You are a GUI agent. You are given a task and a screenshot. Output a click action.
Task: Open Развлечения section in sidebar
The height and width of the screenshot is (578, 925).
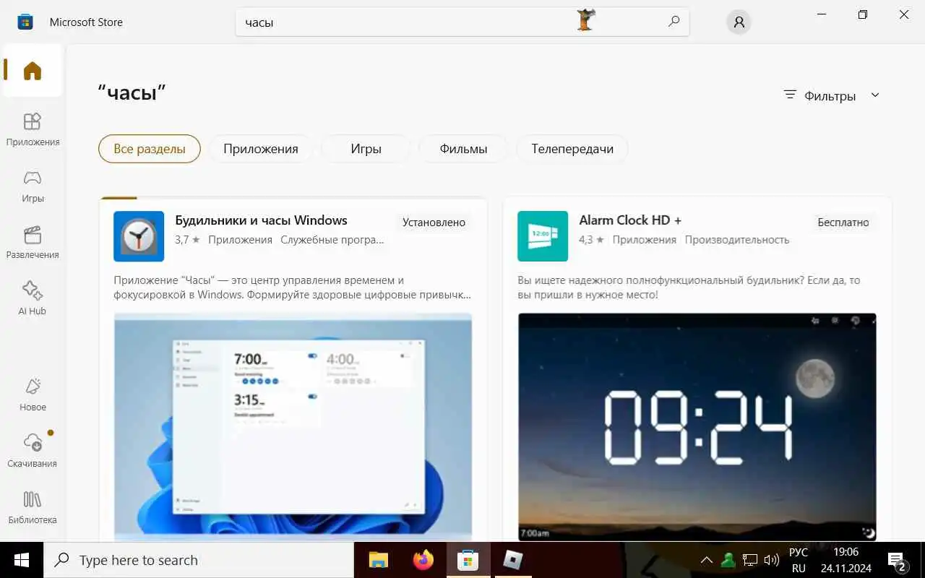pyautogui.click(x=33, y=242)
